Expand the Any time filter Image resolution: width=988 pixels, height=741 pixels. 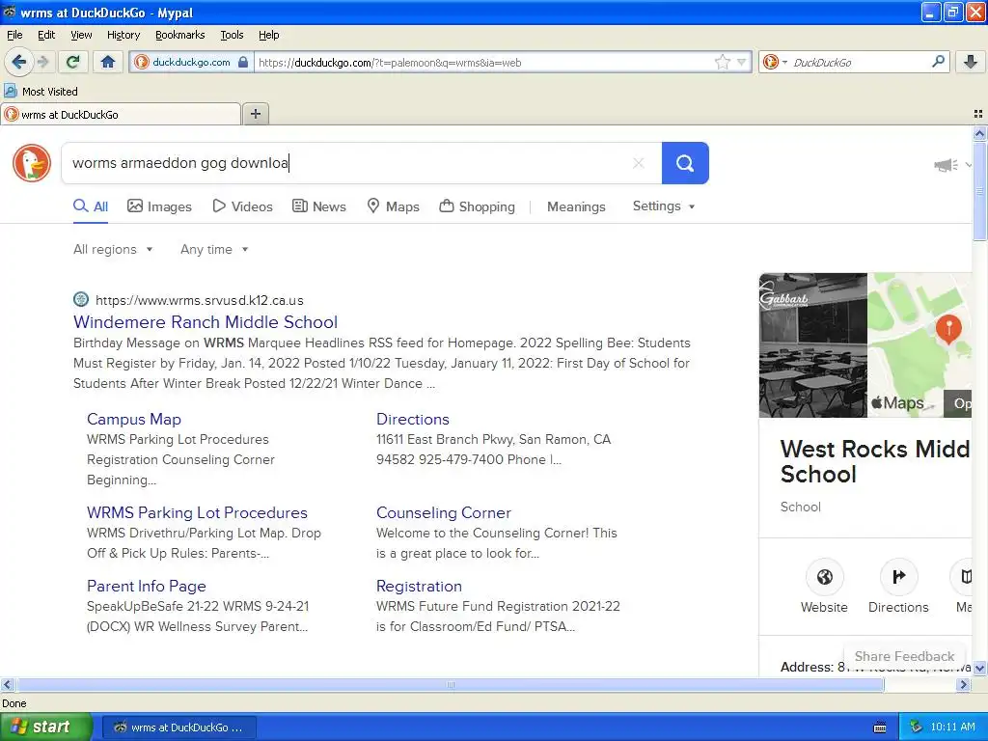click(x=214, y=250)
